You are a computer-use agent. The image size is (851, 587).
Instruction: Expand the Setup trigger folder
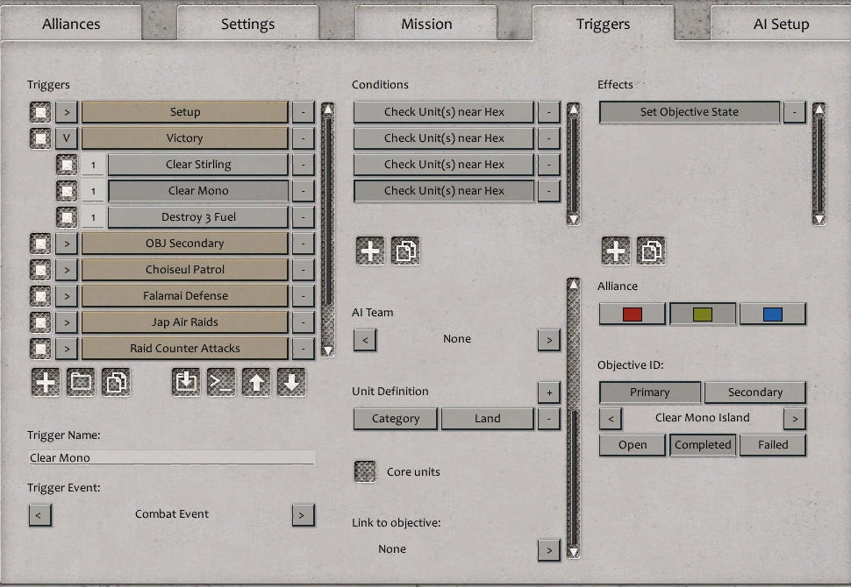pos(67,112)
